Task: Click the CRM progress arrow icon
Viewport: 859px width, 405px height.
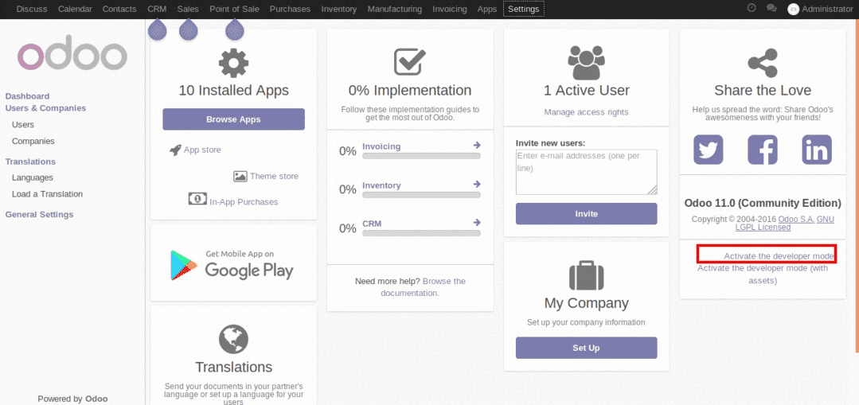Action: pos(477,222)
